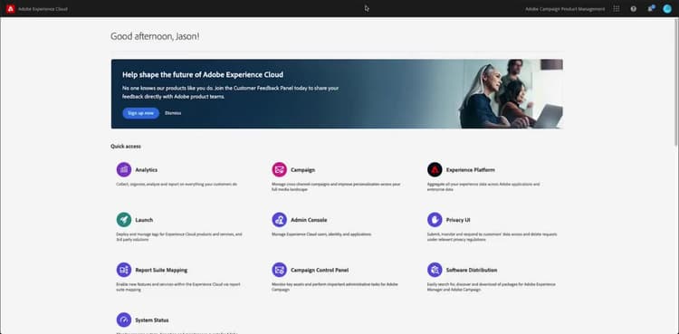Click the Sign up now button
The image size is (679, 334).
click(x=140, y=113)
